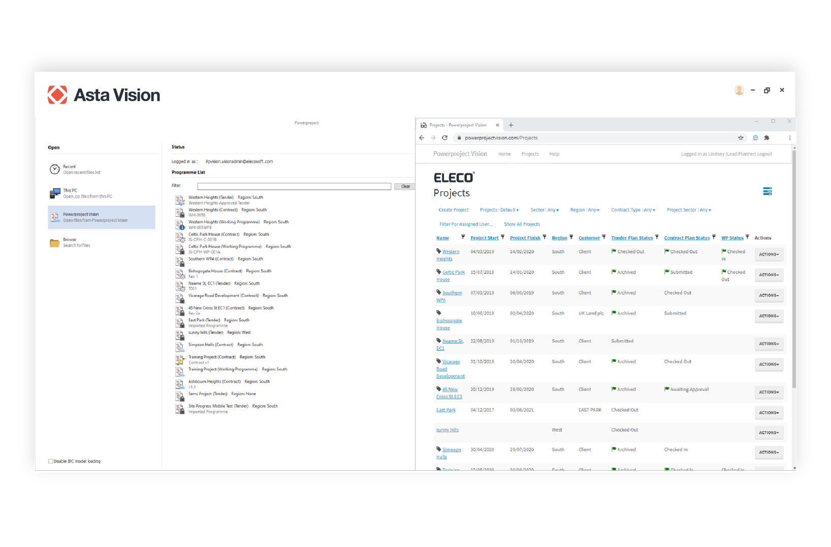This screenshot has height=547, width=831.
Task: Open Projects: Default dropdown
Action: (499, 210)
